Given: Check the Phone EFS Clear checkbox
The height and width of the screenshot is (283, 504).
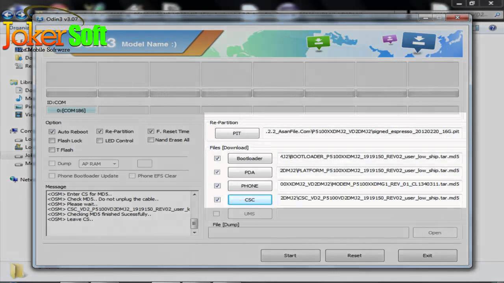Looking at the screenshot, I should coord(132,176).
